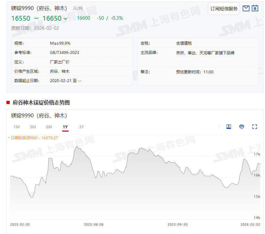
Task: Toggle the 日期段现货均价 legend line
Action: (x=34, y=138)
